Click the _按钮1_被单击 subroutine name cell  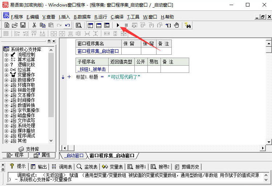[92, 69]
